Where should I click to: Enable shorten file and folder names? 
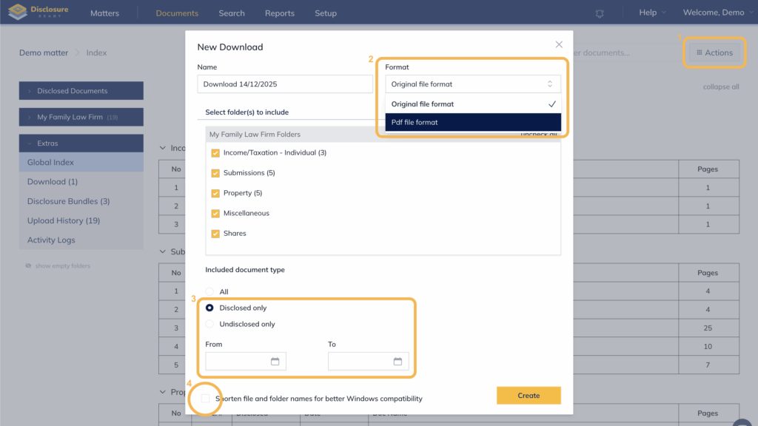point(205,399)
